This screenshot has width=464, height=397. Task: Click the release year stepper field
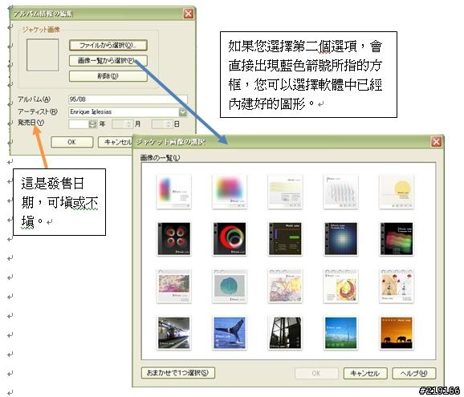pyautogui.click(x=83, y=124)
